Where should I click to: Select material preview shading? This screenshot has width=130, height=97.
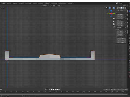click(123, 8)
